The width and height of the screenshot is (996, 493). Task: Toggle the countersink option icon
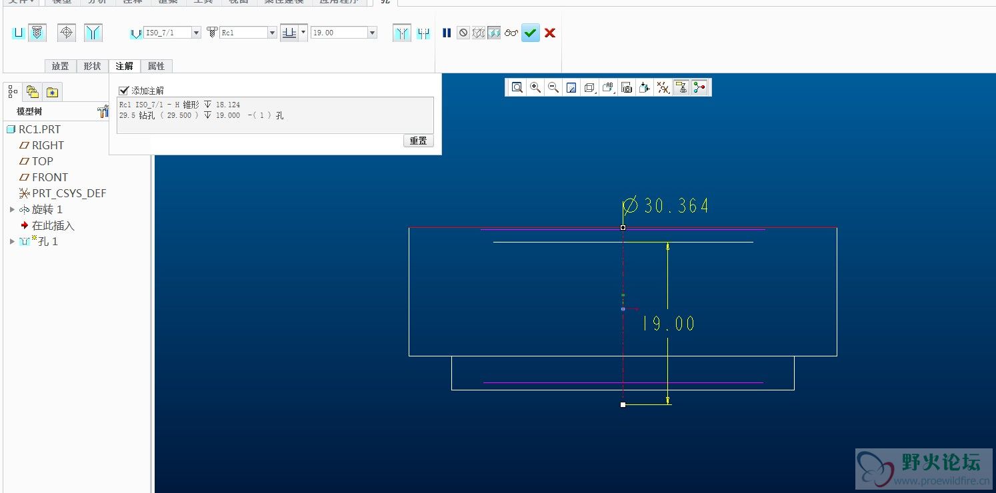pyautogui.click(x=402, y=33)
